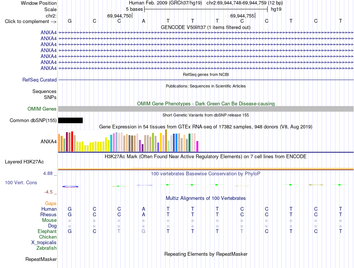
Task: Click the "69,944,755" ruler coordinate
Action: click(x=242, y=16)
